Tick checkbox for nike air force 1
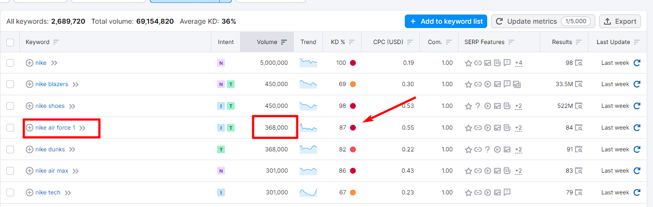Screen dimensions: 653x207 (x=10, y=128)
